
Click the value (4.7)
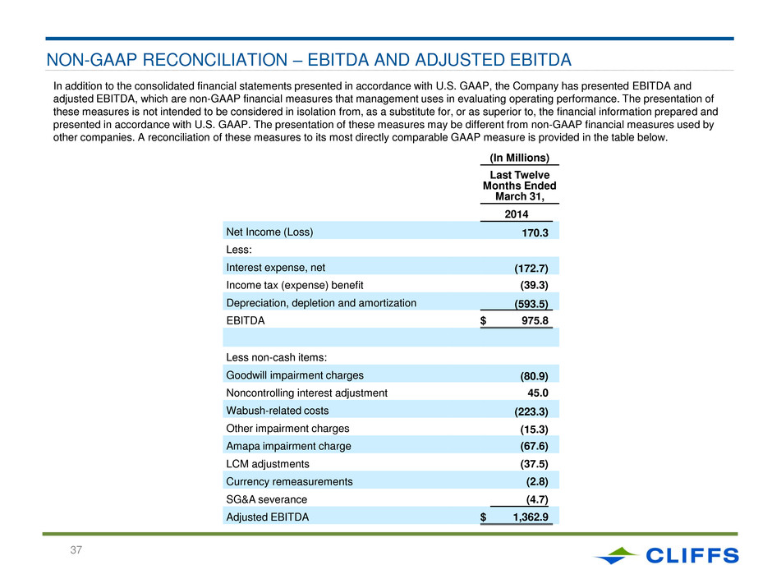(x=536, y=499)
